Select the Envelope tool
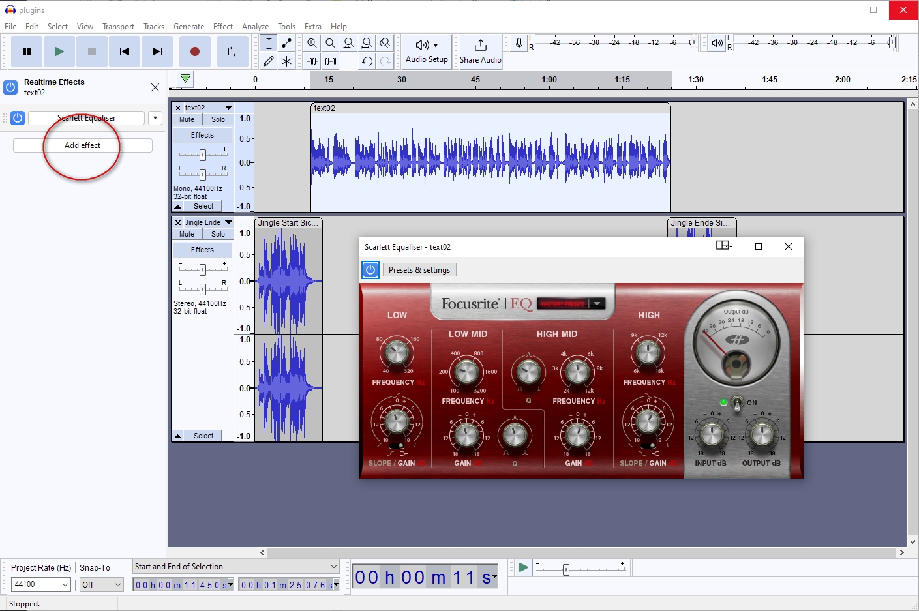The image size is (919, 611). 286,44
